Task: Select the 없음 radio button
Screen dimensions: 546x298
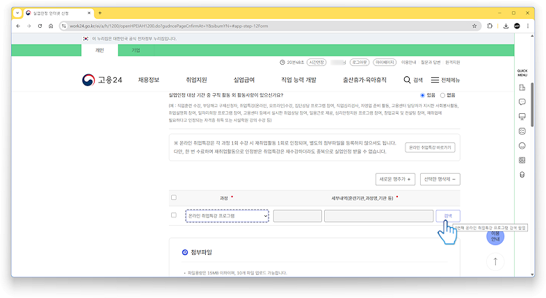Action: 442,95
